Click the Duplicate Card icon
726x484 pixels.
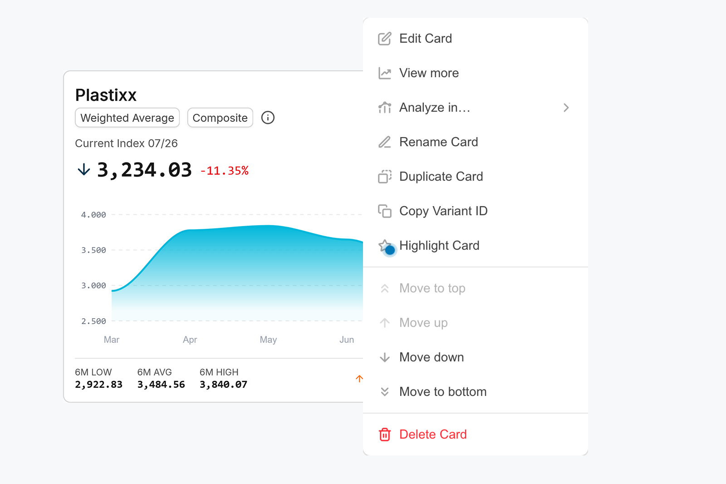tap(385, 177)
